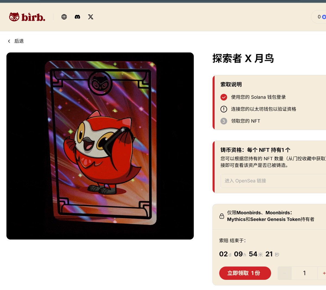Click the back chevron arrow
Viewport: 326px width, 290px height.
[9, 41]
